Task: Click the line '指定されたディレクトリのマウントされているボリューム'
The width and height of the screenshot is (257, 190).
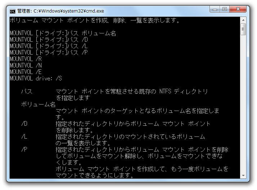Action: point(130,137)
